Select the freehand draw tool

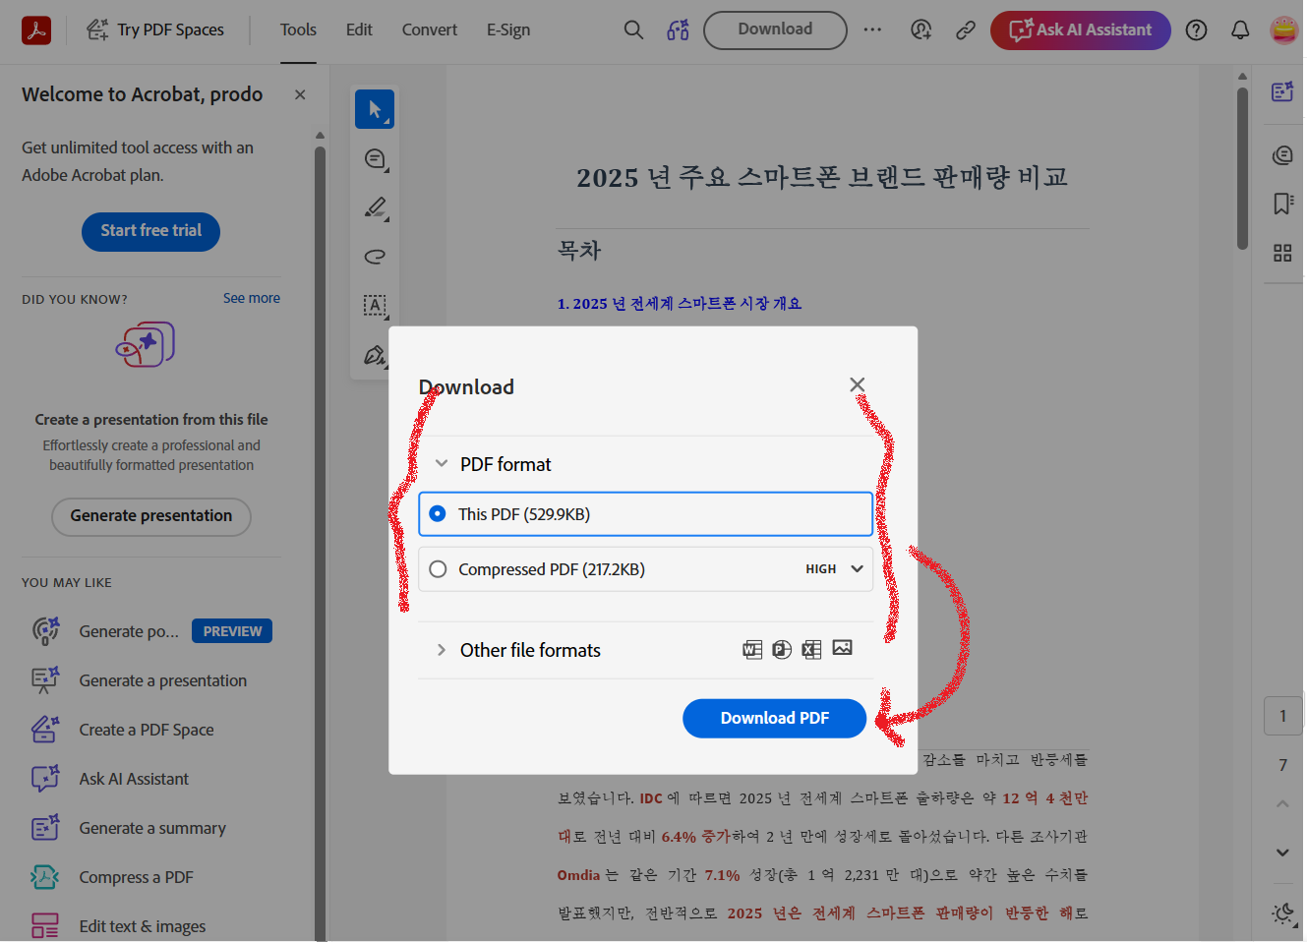(x=375, y=257)
